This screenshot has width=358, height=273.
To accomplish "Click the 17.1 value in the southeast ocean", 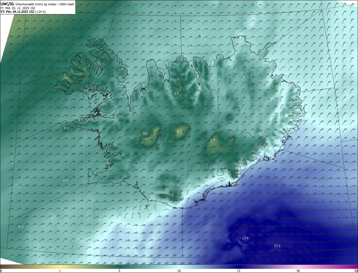I will 277,246.
